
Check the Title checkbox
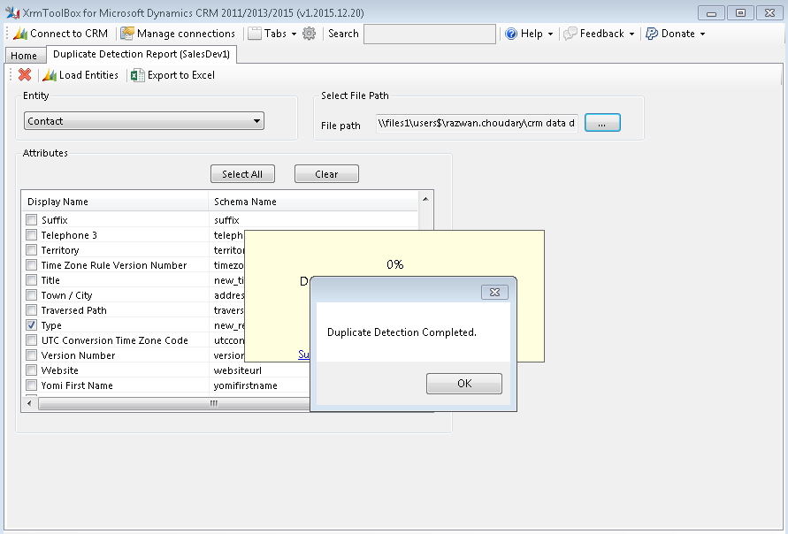tap(32, 279)
